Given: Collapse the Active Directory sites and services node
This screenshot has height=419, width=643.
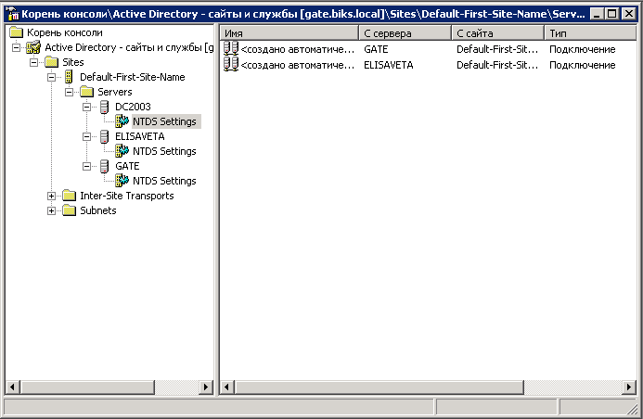Looking at the screenshot, I should [16, 47].
